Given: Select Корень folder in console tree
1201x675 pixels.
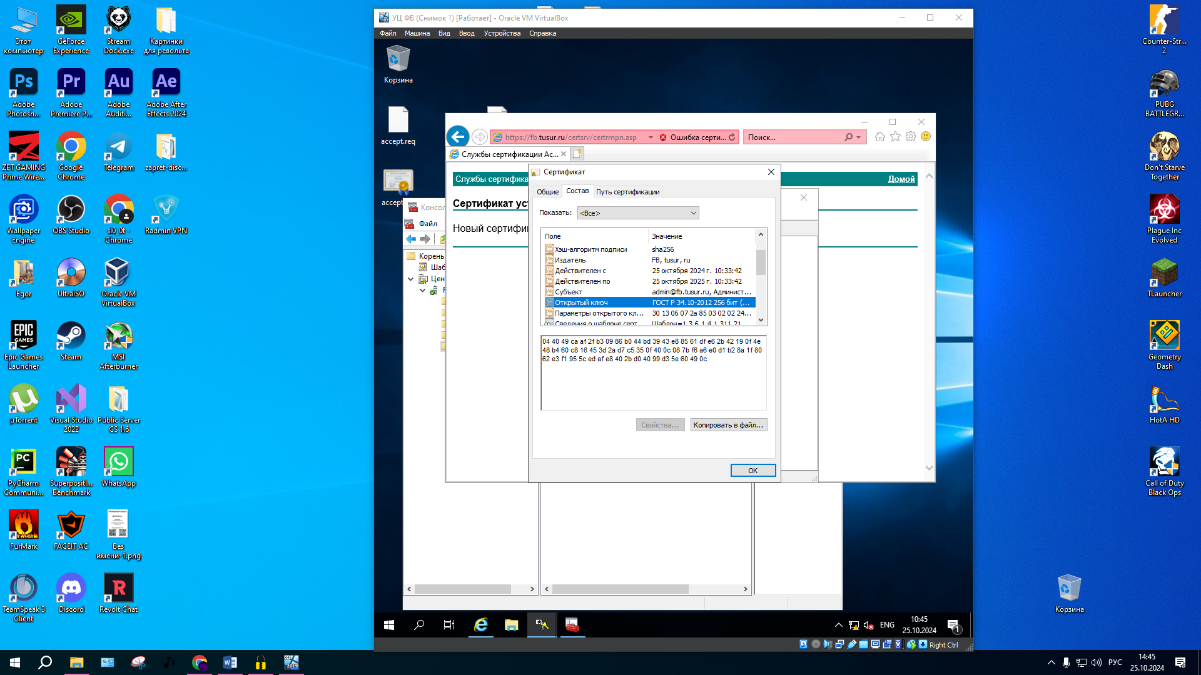Looking at the screenshot, I should (x=425, y=256).
